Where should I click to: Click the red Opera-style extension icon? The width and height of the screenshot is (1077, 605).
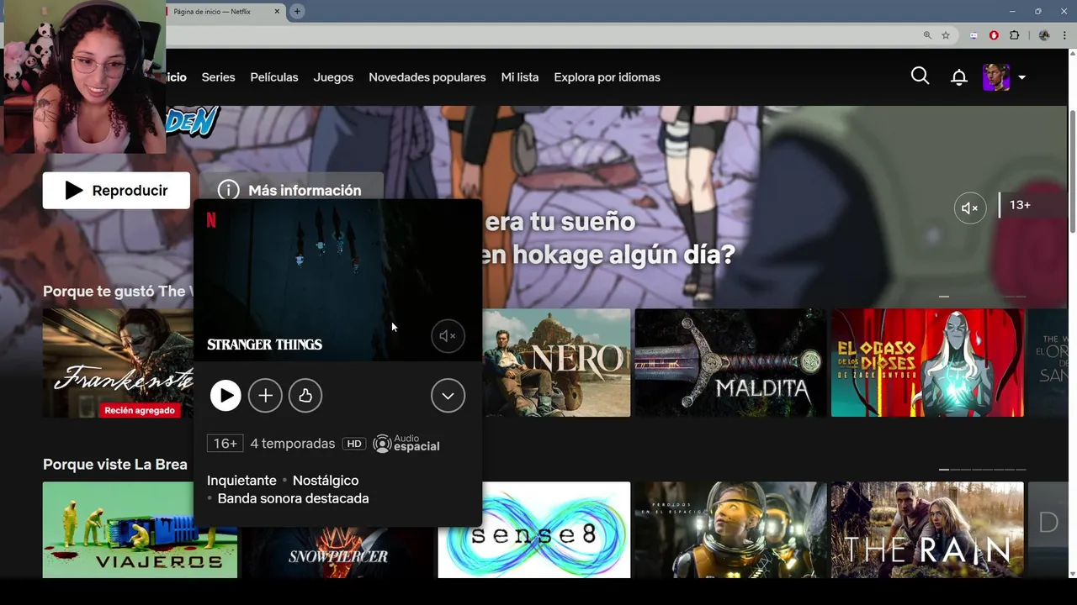pyautogui.click(x=994, y=35)
